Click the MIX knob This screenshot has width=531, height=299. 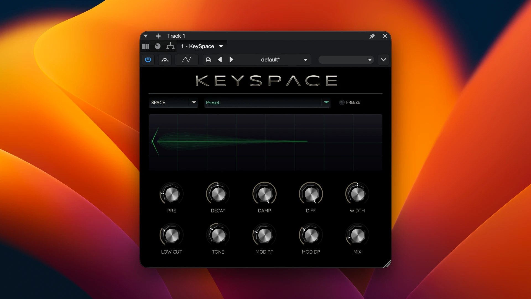(357, 235)
